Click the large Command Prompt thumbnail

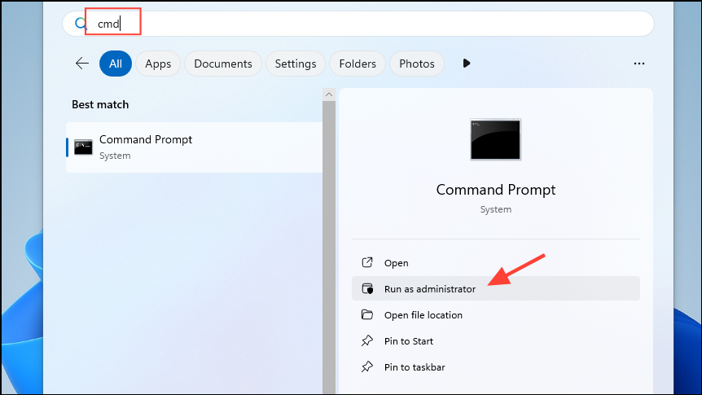coord(496,139)
